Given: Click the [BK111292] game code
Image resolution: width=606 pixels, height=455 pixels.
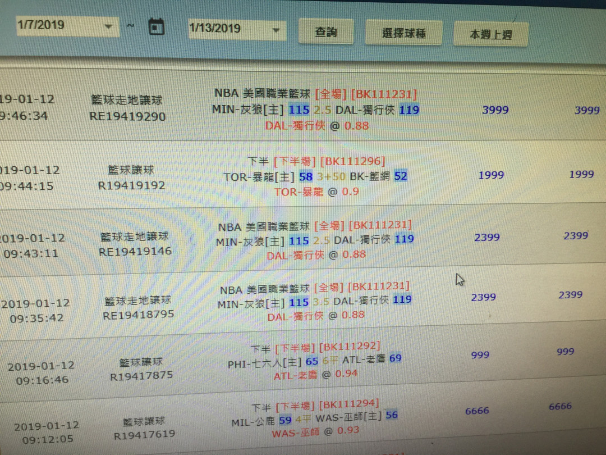Looking at the screenshot, I should coord(350,347).
